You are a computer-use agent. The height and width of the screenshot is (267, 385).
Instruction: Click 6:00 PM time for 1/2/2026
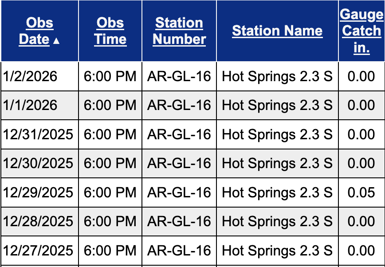110,76
